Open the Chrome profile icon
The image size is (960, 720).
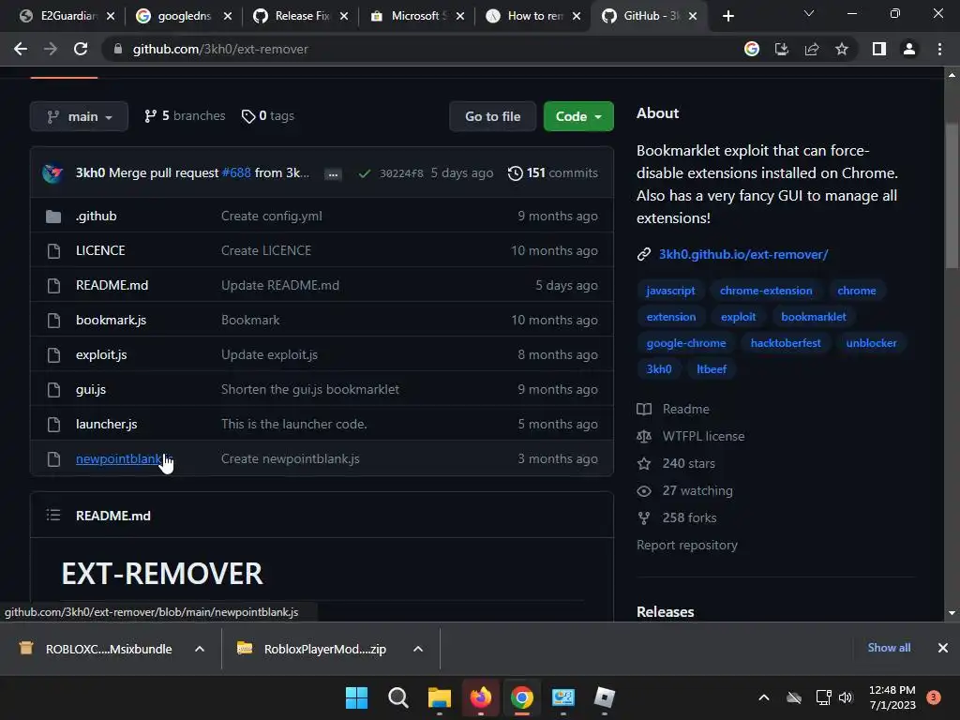click(909, 49)
